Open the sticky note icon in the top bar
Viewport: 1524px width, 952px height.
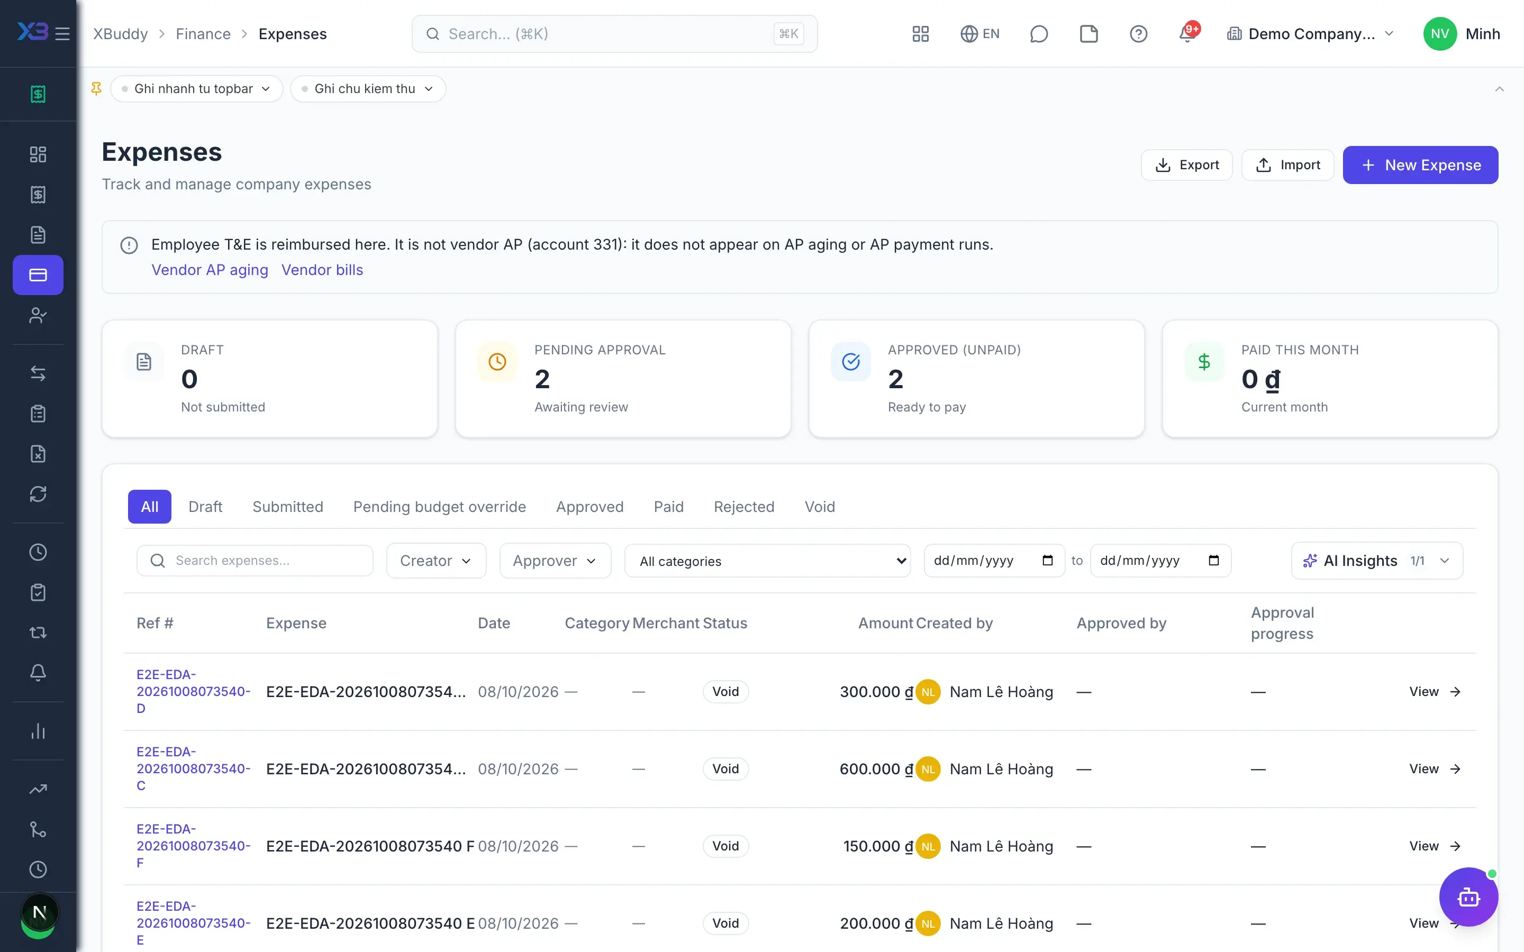[x=1088, y=33]
